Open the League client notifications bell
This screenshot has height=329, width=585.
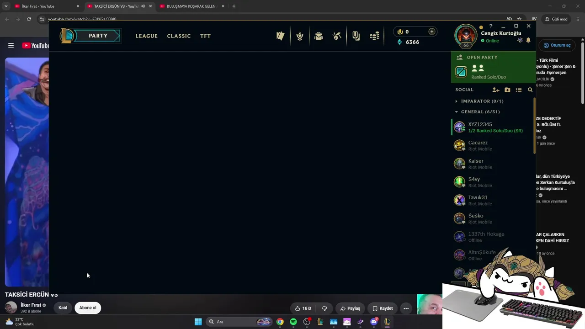(528, 41)
